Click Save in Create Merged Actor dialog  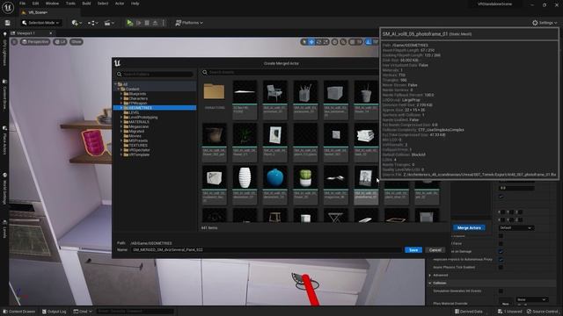(x=413, y=249)
